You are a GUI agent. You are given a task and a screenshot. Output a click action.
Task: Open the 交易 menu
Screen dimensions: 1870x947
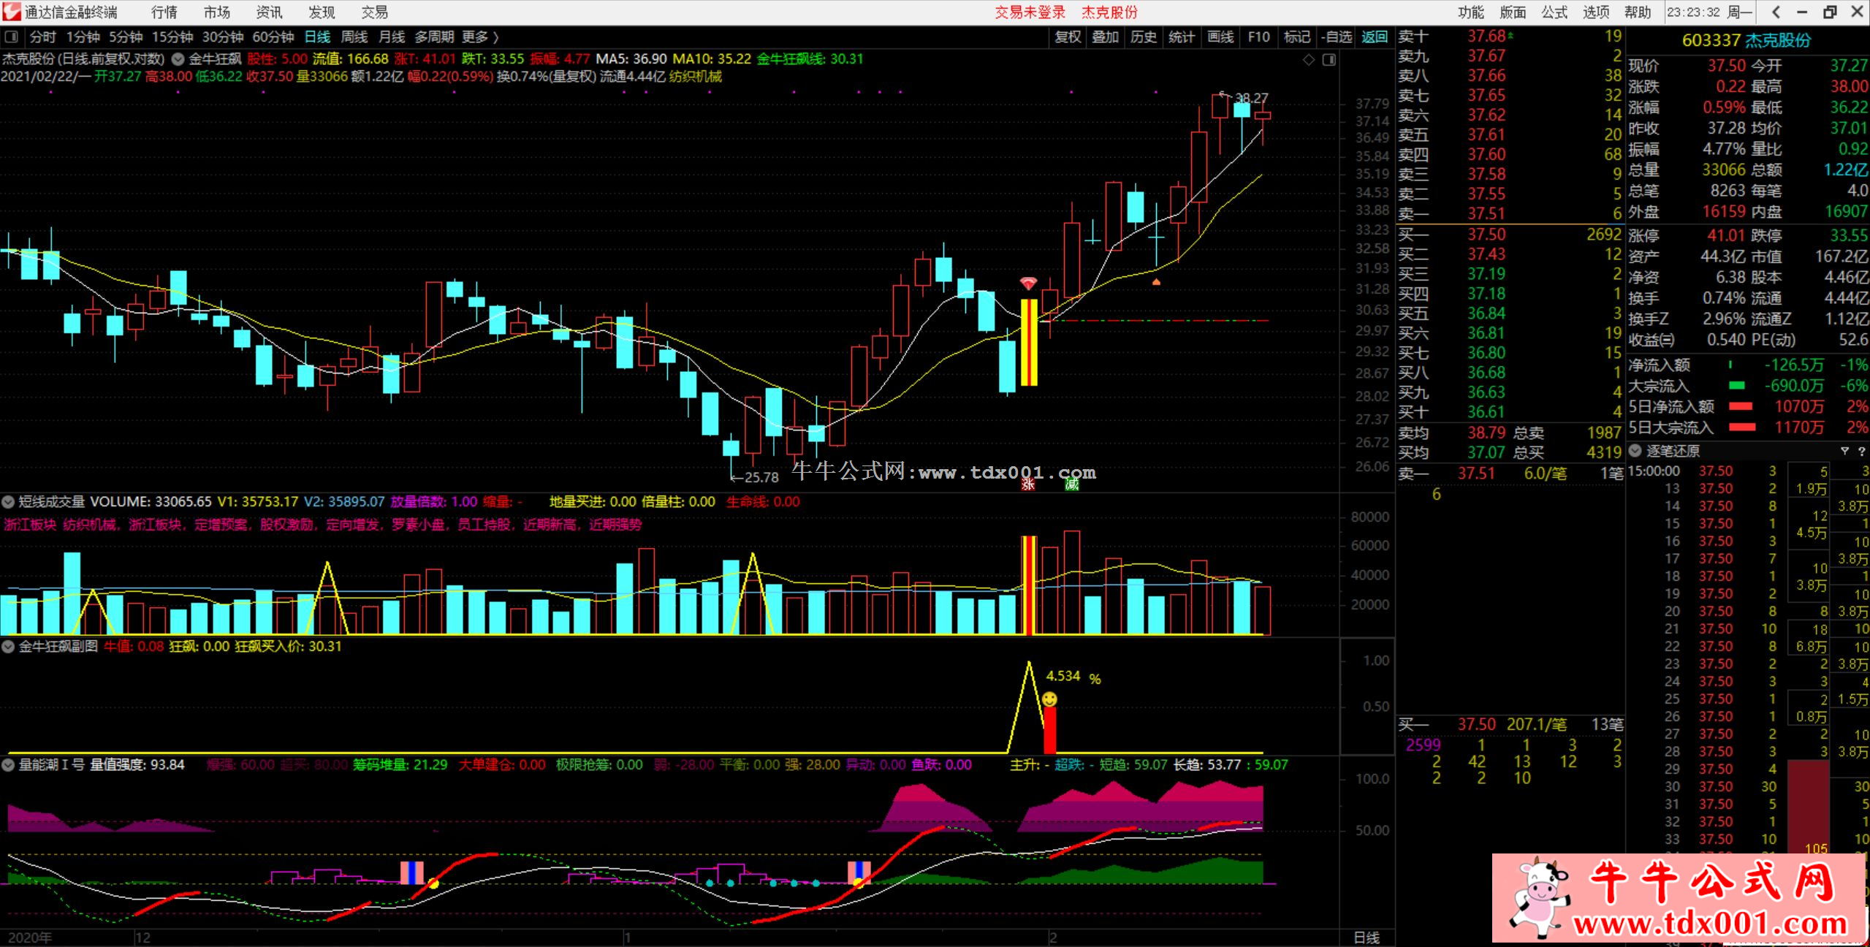click(375, 12)
